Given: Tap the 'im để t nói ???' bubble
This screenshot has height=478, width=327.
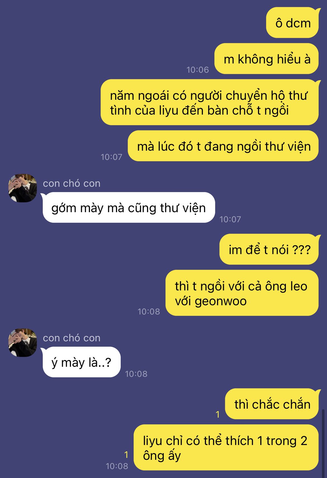Looking at the screenshot, I should click(269, 249).
